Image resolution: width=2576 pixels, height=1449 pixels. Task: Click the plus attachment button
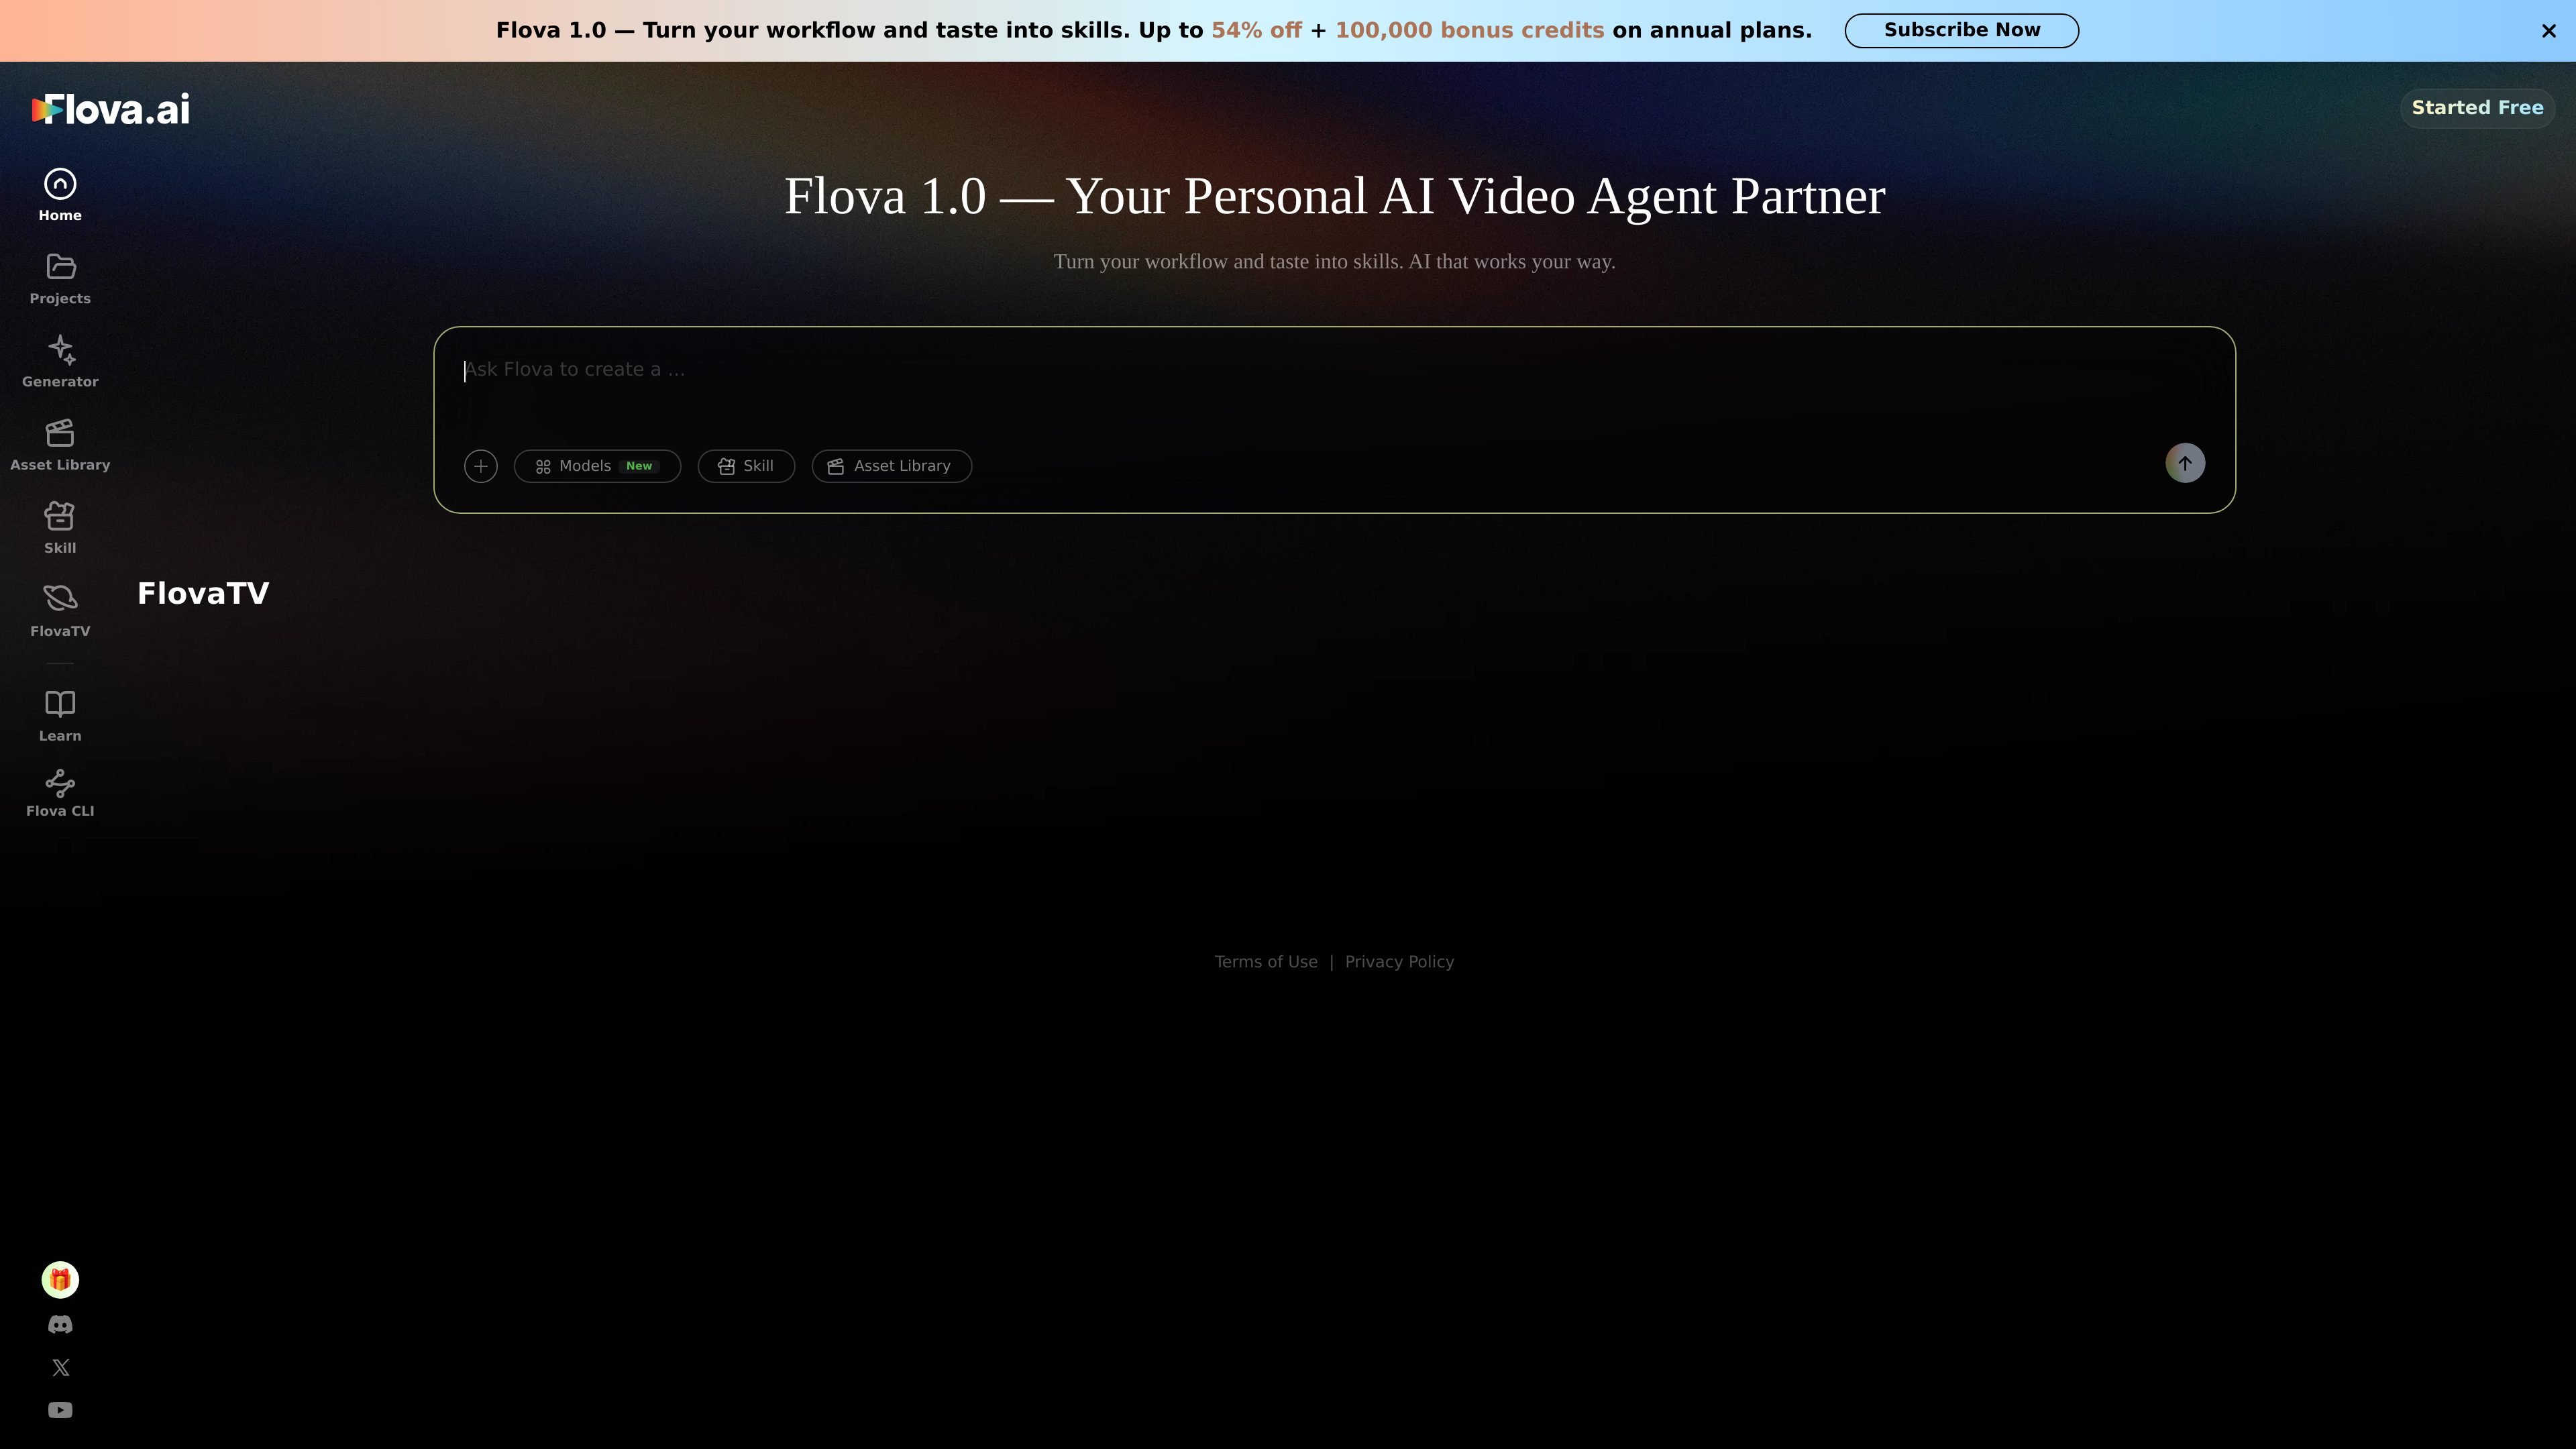pos(481,466)
